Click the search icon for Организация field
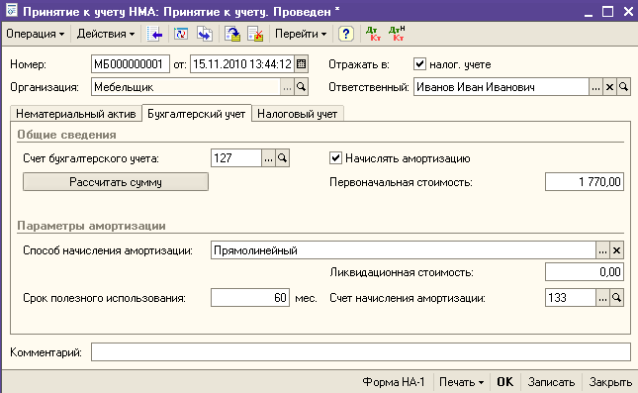 coord(301,87)
